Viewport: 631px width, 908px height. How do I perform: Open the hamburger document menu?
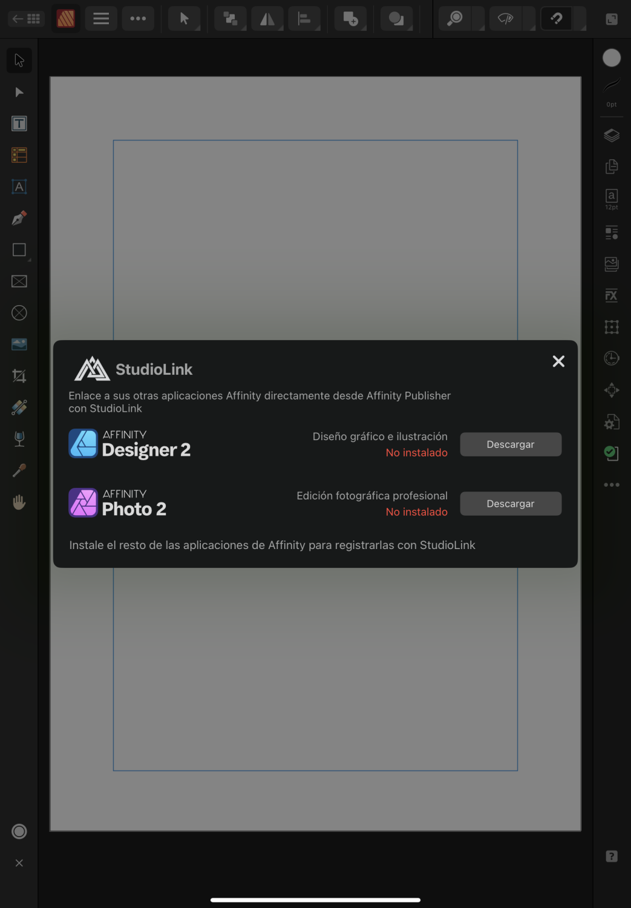tap(101, 19)
